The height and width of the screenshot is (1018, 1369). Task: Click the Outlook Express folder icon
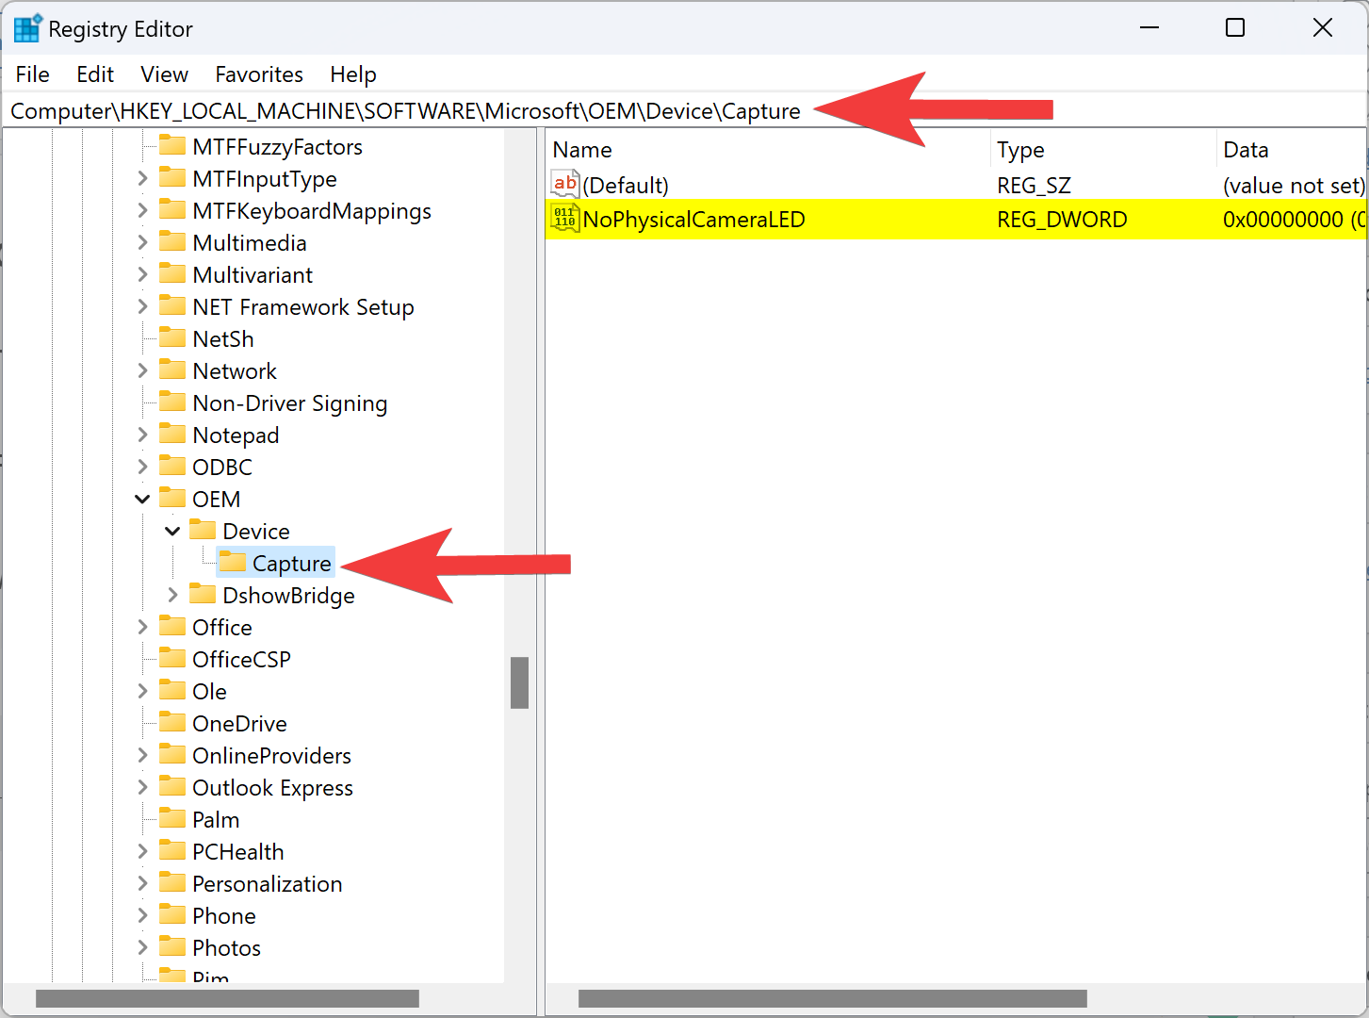pos(172,786)
